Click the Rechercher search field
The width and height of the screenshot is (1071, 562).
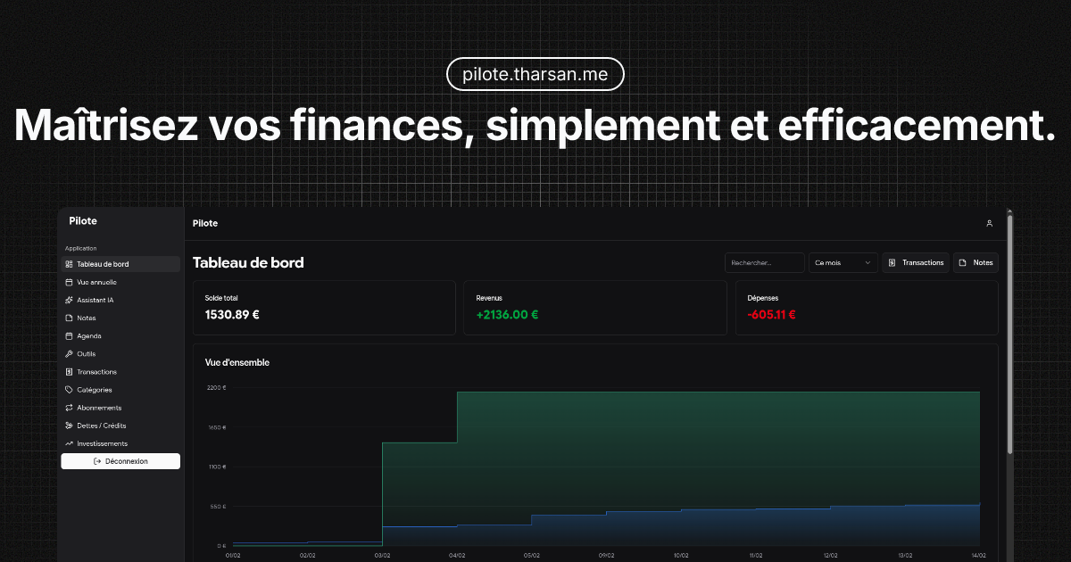tap(764, 262)
